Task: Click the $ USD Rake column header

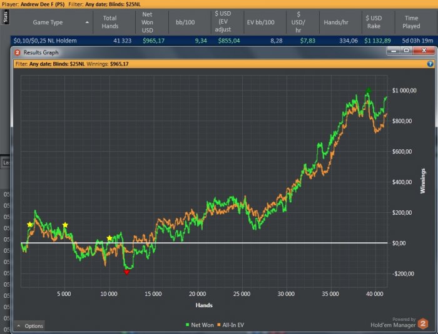Action: 374,22
